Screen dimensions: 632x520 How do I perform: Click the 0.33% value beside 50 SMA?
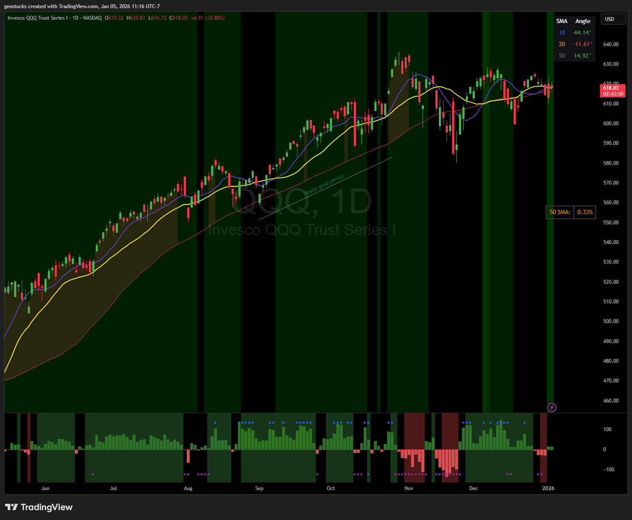pos(585,212)
